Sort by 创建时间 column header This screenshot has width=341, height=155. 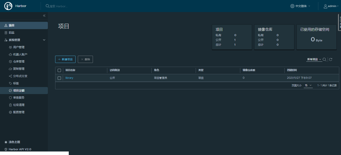[292, 70]
